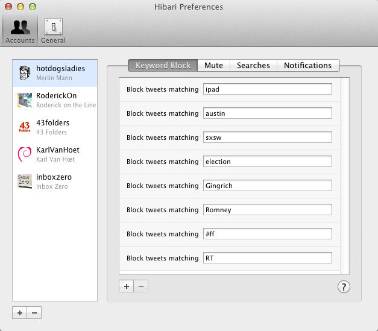Choose the KarlVanHoet Debian swirl avatar

coord(25,154)
